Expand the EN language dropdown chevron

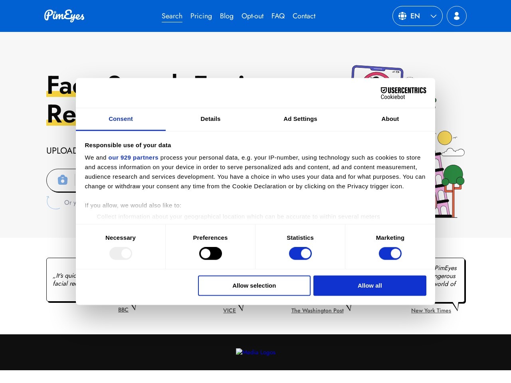[x=434, y=16]
